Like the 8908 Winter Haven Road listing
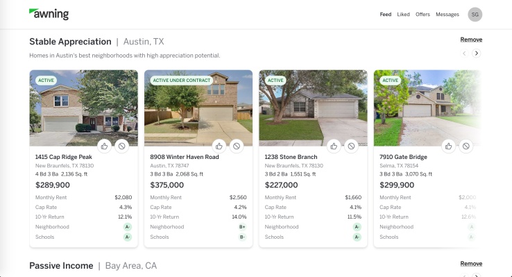The height and width of the screenshot is (277, 512). click(x=219, y=146)
